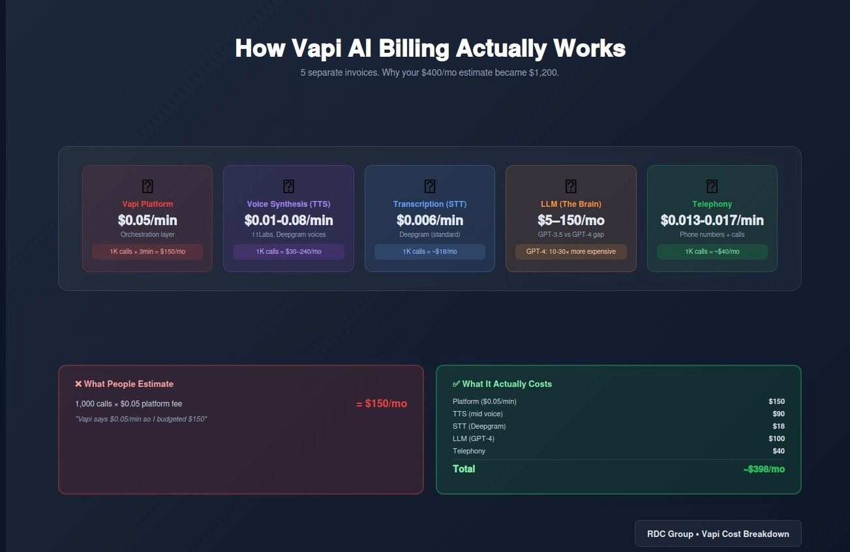Click the title 'How Vapi AI Billing Actually Works'
This screenshot has height=552, width=850.
click(430, 48)
